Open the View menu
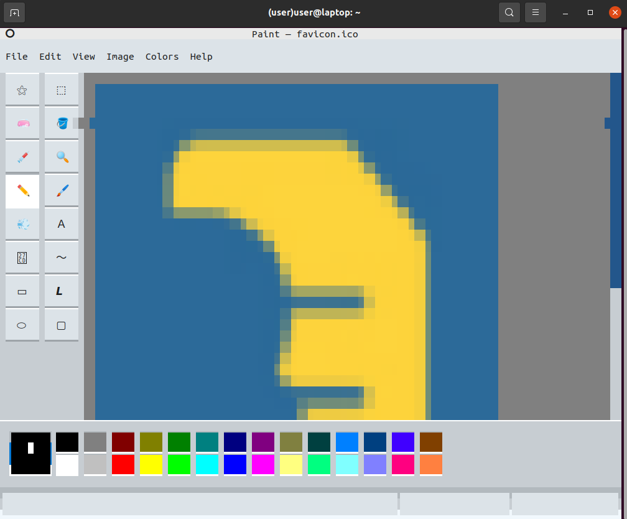Screen dimensions: 627x519 [83, 57]
